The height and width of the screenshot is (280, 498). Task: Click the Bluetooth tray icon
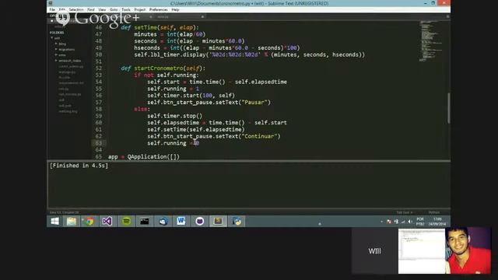point(396,222)
